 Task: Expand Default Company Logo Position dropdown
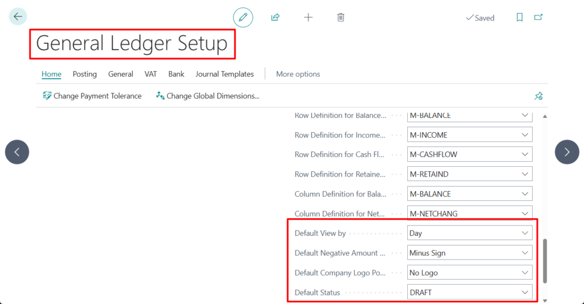[x=525, y=273]
